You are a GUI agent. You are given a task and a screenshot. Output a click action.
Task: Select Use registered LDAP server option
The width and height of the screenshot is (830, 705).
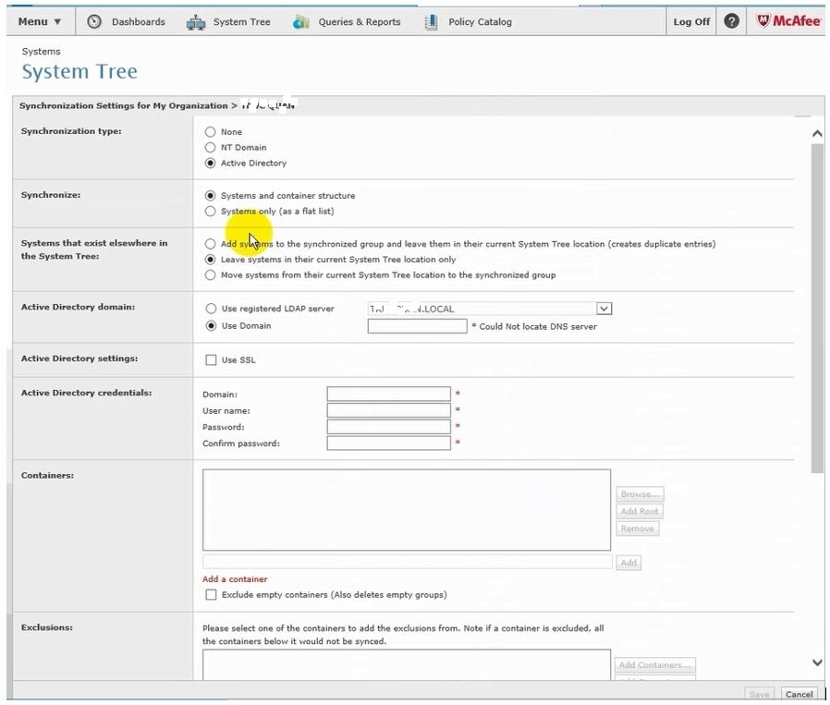point(211,309)
